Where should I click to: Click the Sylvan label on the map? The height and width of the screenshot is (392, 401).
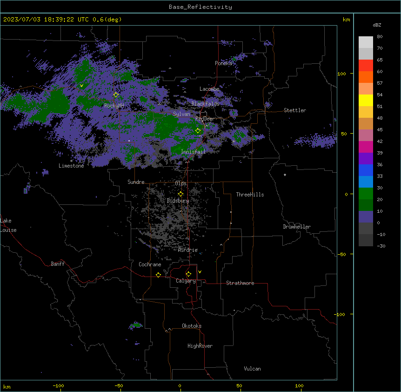click(181, 114)
